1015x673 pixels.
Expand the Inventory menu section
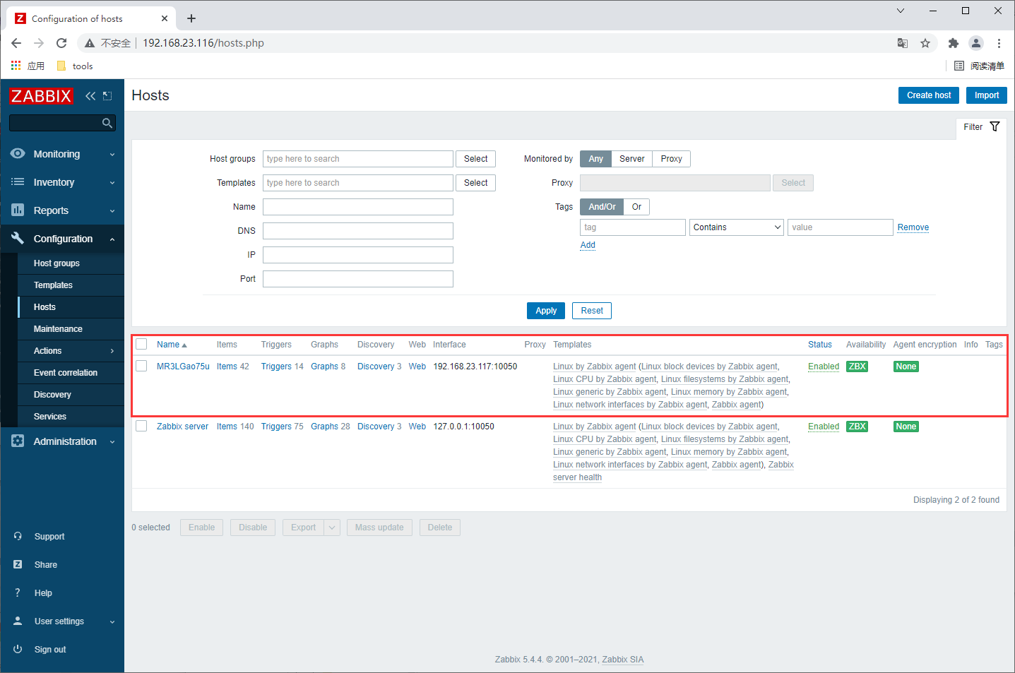[112, 183]
